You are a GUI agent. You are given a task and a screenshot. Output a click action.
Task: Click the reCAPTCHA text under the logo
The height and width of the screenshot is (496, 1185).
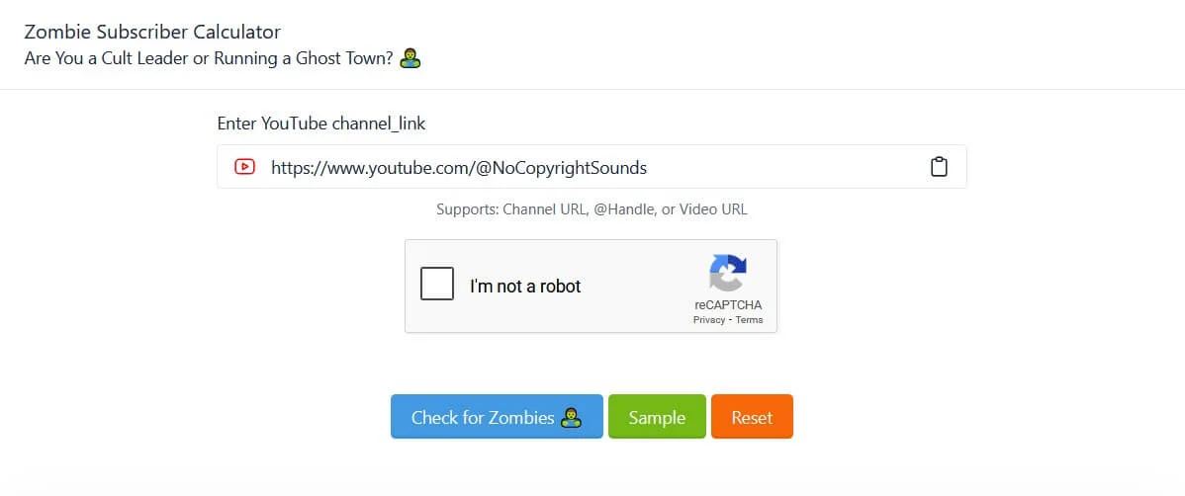pos(728,305)
